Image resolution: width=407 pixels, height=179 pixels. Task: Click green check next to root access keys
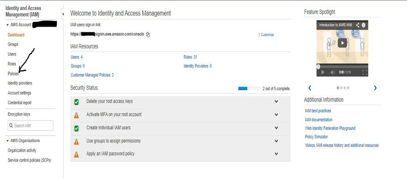pos(76,102)
